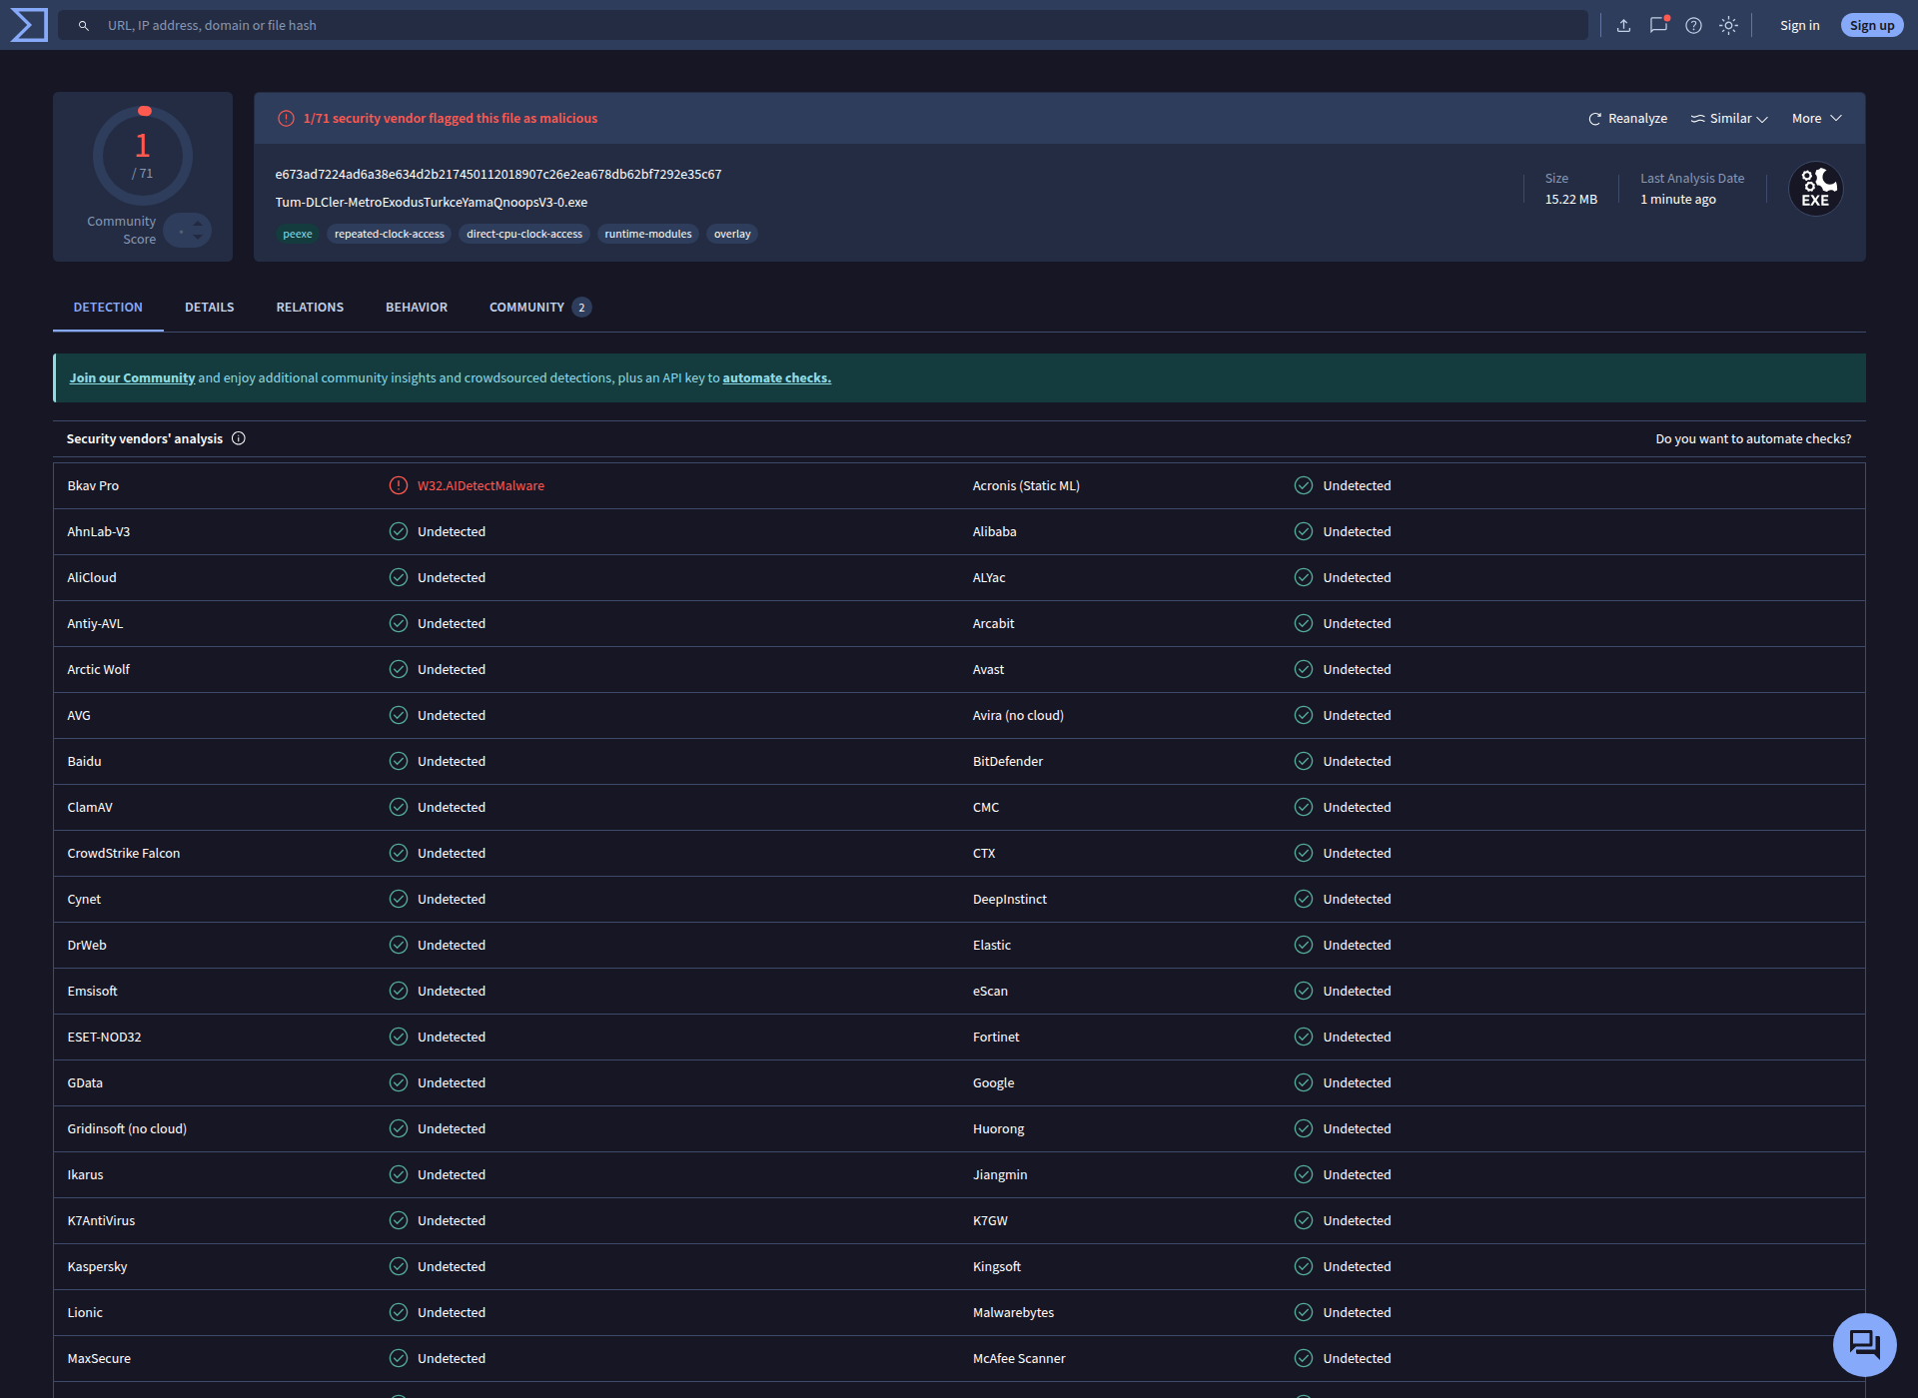Open the help question-mark icon
Viewport: 1918px width, 1398px height.
1693,26
